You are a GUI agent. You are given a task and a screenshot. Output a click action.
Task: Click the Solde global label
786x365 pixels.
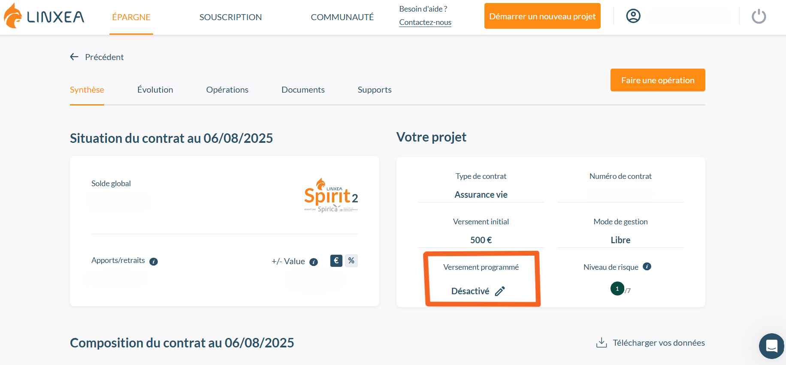111,184
